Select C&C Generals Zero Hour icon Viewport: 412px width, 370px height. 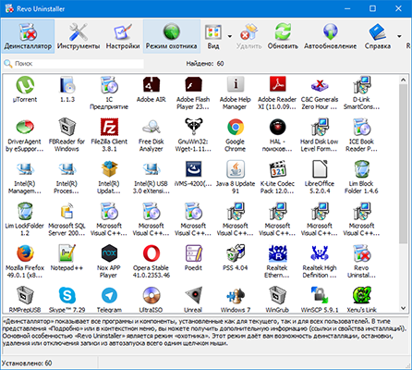pos(320,85)
